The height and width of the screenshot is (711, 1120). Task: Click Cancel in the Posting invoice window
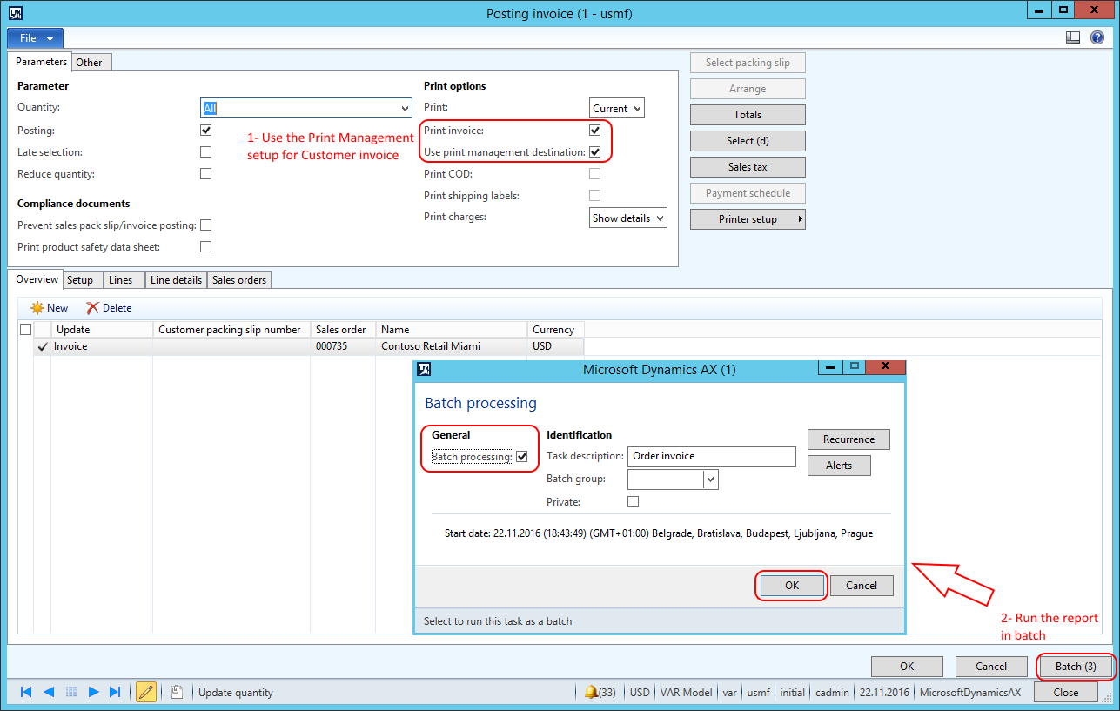click(991, 667)
